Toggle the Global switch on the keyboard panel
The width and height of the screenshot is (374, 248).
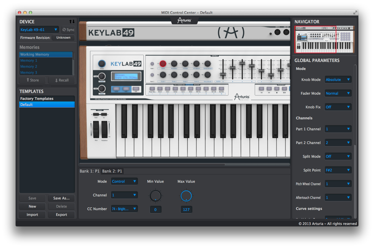click(175, 88)
